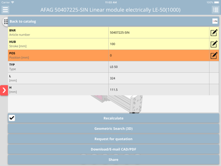
Task: Select the stroke value 100
Action: pyautogui.click(x=112, y=44)
